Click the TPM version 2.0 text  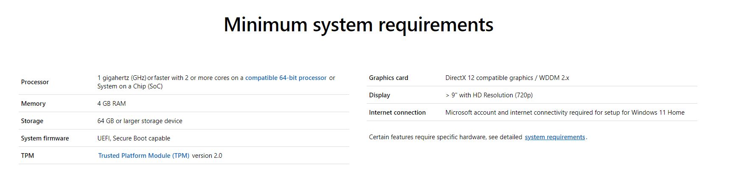pos(207,156)
